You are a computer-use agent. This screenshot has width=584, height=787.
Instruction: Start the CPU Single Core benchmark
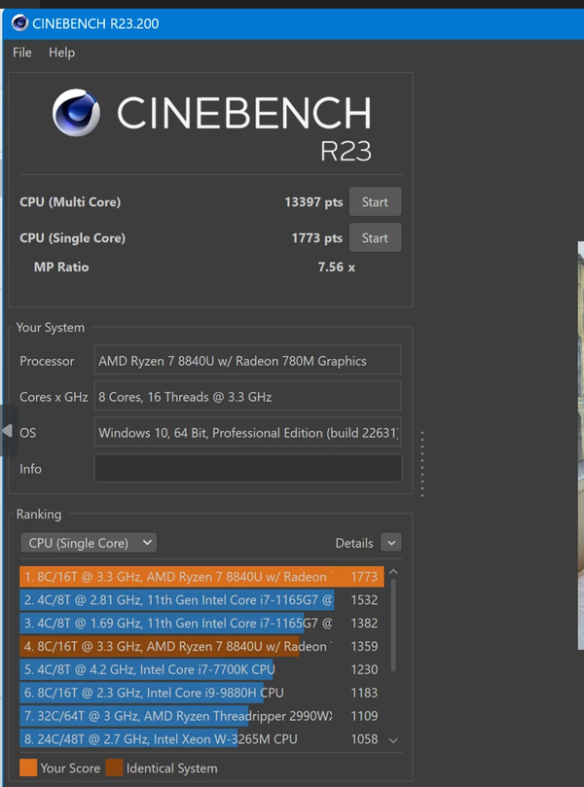tap(375, 238)
